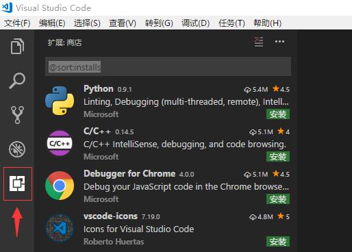Screen dimensions: 352x252
Task: Click the vscode-icons 5 star rating
Action: tap(284, 216)
